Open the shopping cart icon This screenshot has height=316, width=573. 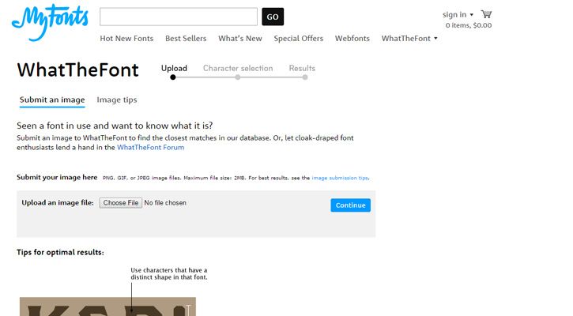[486, 14]
